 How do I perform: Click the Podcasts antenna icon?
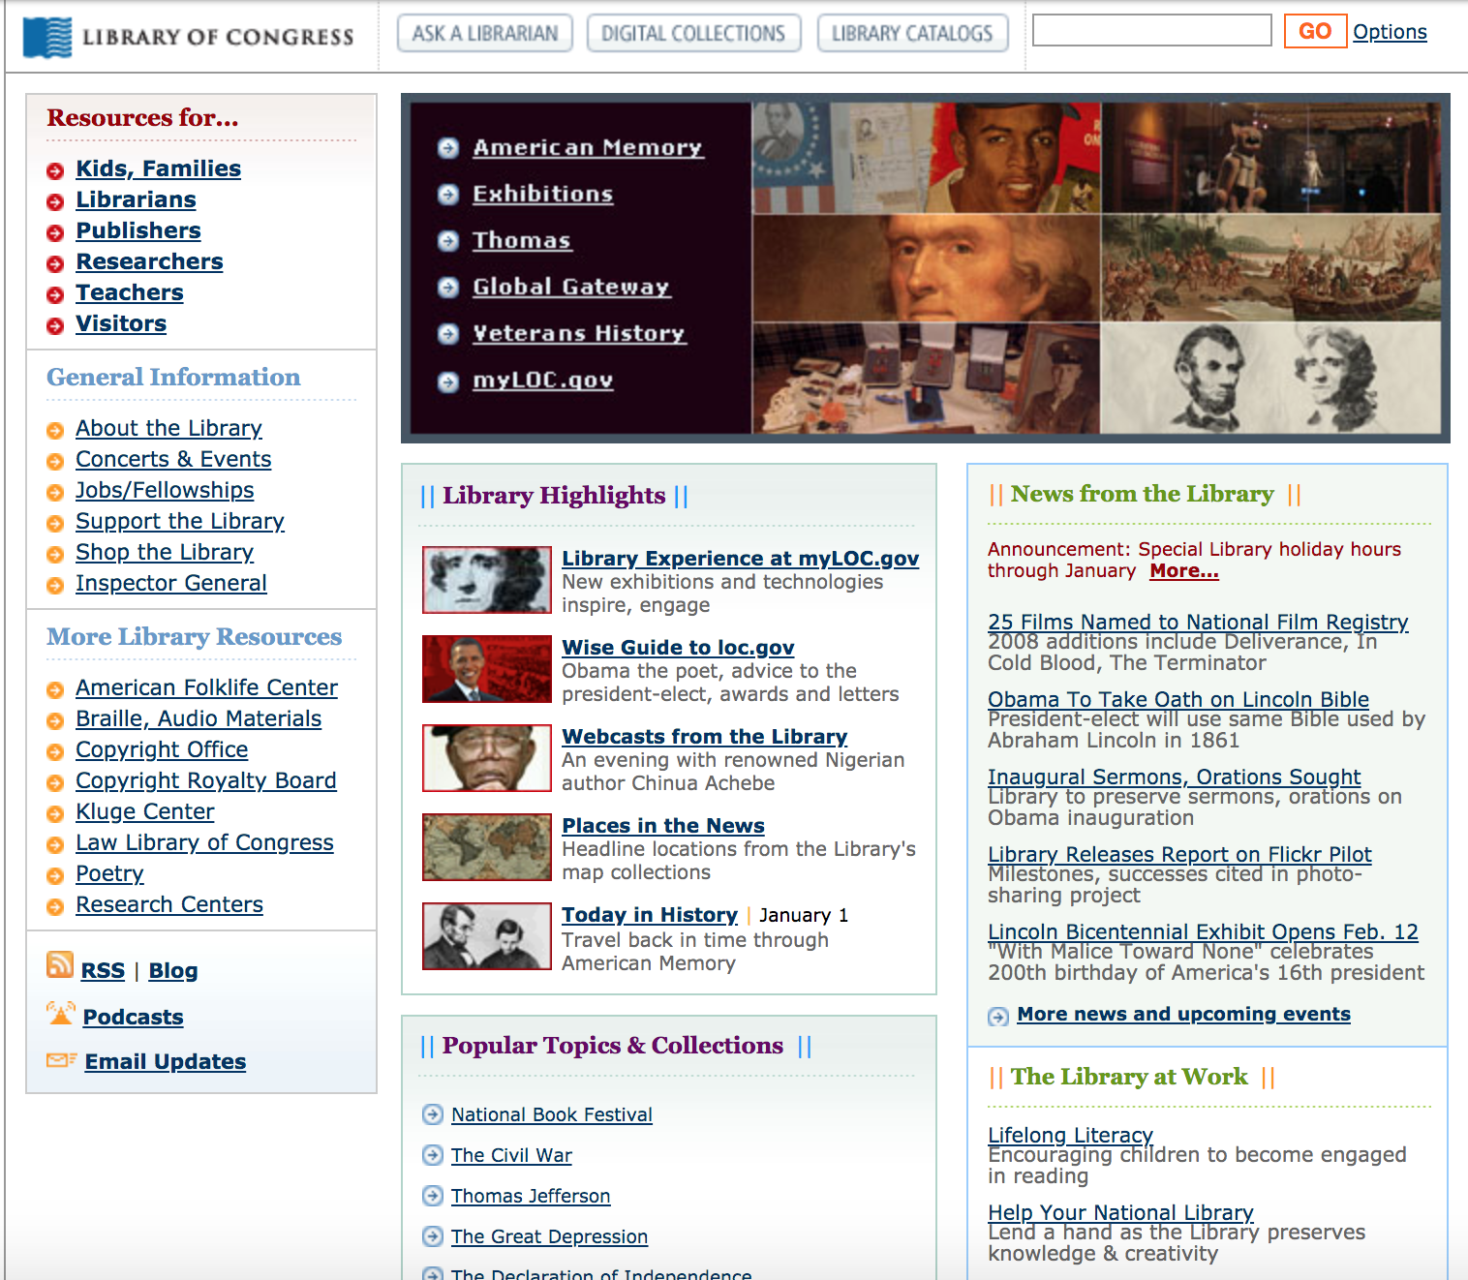tap(60, 1013)
